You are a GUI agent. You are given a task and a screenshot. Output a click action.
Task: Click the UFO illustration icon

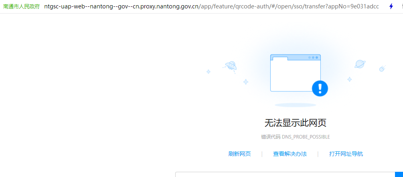[230, 65]
